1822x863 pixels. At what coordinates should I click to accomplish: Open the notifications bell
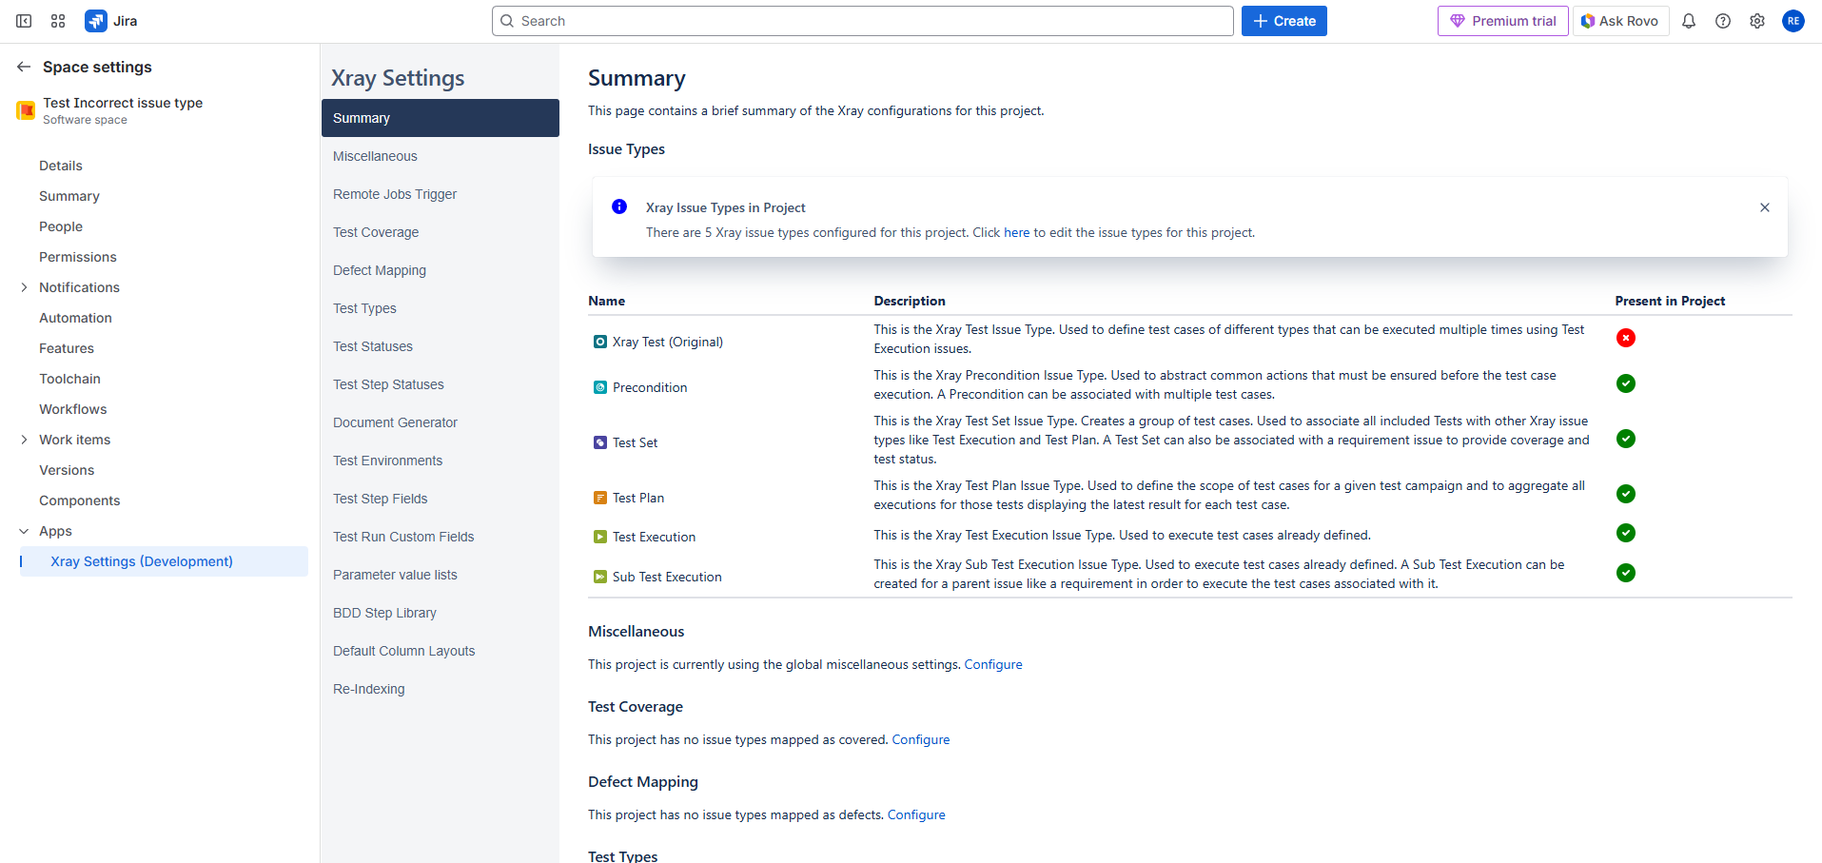coord(1689,21)
